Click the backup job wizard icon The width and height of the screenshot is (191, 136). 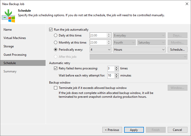[x=8, y=16]
